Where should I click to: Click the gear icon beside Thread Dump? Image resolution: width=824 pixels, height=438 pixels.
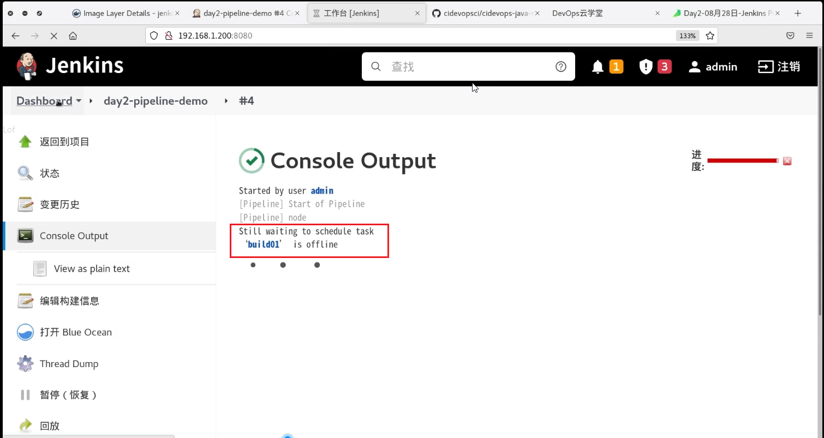25,364
